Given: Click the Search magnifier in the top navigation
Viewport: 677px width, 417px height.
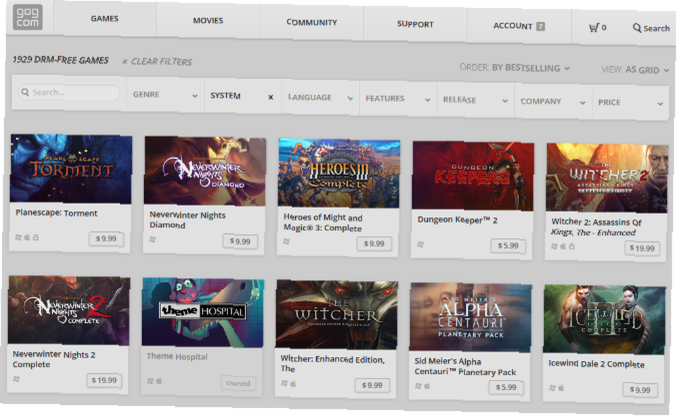Looking at the screenshot, I should pyautogui.click(x=637, y=28).
